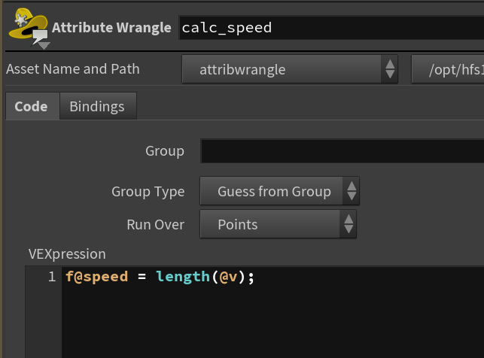Click the Run Over up-down arrows
The width and height of the screenshot is (484, 358).
[x=349, y=224]
